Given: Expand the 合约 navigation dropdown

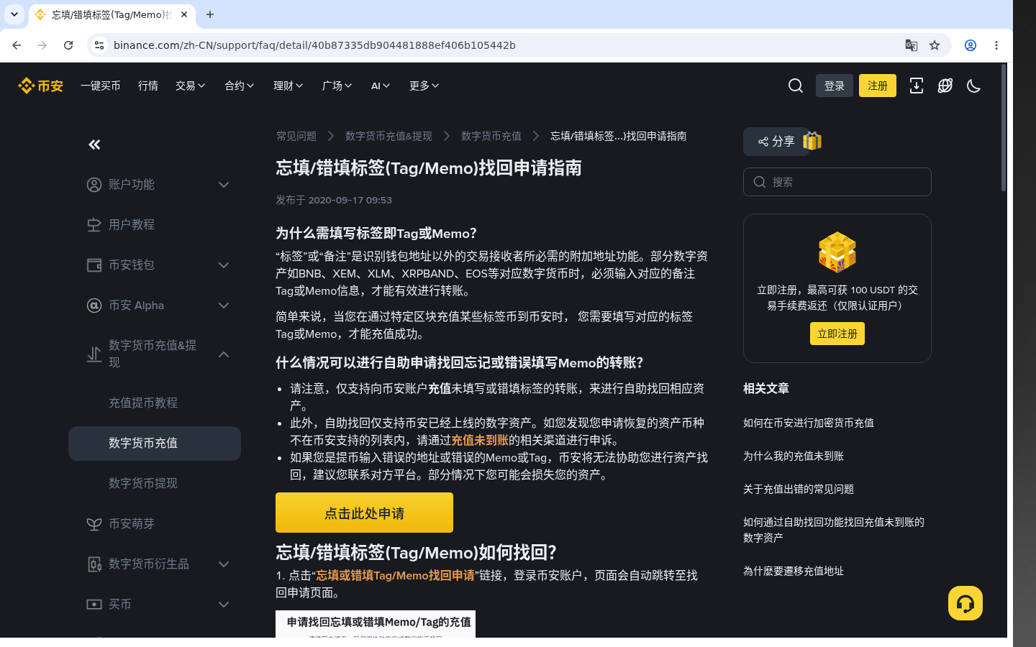Looking at the screenshot, I should [240, 86].
